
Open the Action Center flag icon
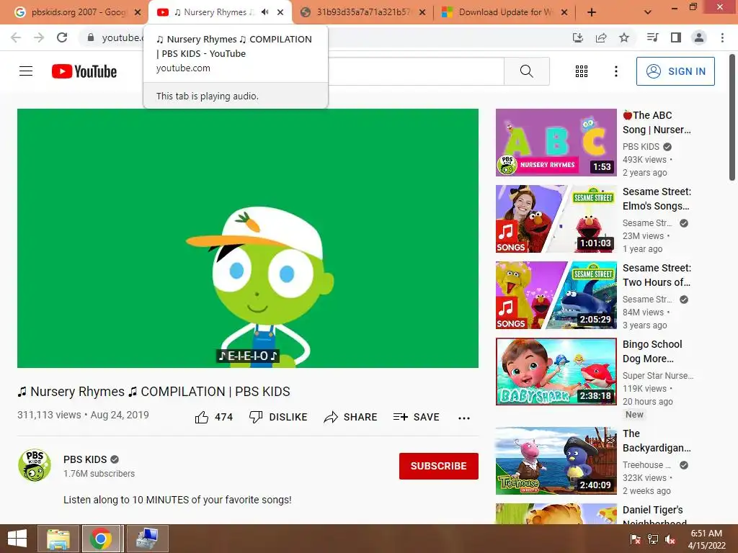point(635,539)
